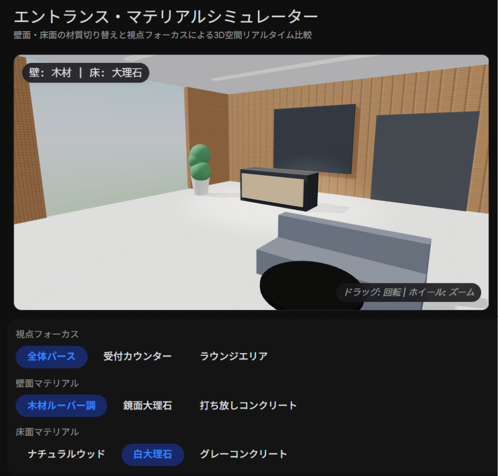Click the 壁: 木材 | 床: 大理石 status badge
The width and height of the screenshot is (498, 476).
[x=86, y=73]
